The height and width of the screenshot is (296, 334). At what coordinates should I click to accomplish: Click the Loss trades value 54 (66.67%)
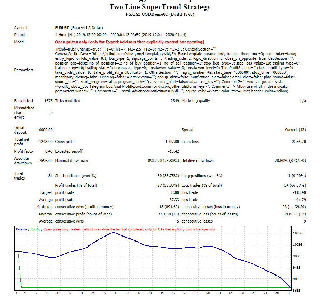click(295, 185)
